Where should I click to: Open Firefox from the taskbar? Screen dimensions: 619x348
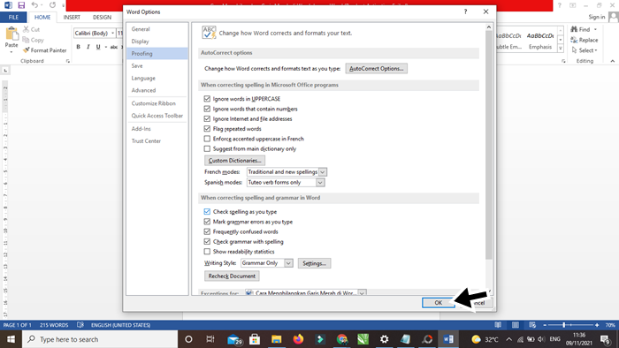[x=298, y=339]
